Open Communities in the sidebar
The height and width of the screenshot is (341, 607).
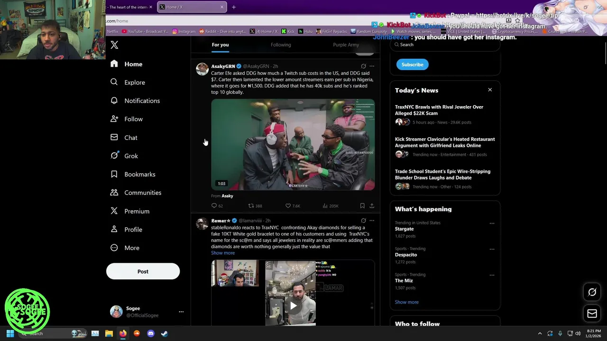(x=136, y=193)
